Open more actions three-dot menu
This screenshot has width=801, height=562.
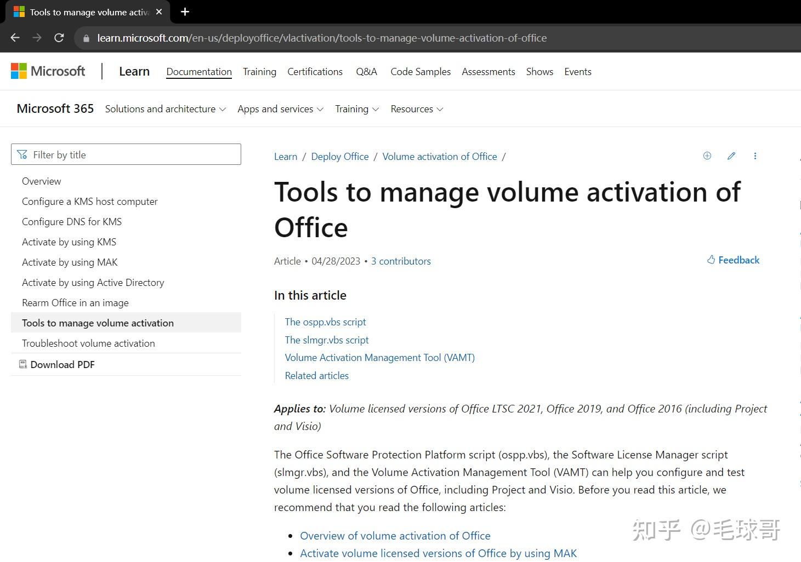[755, 156]
